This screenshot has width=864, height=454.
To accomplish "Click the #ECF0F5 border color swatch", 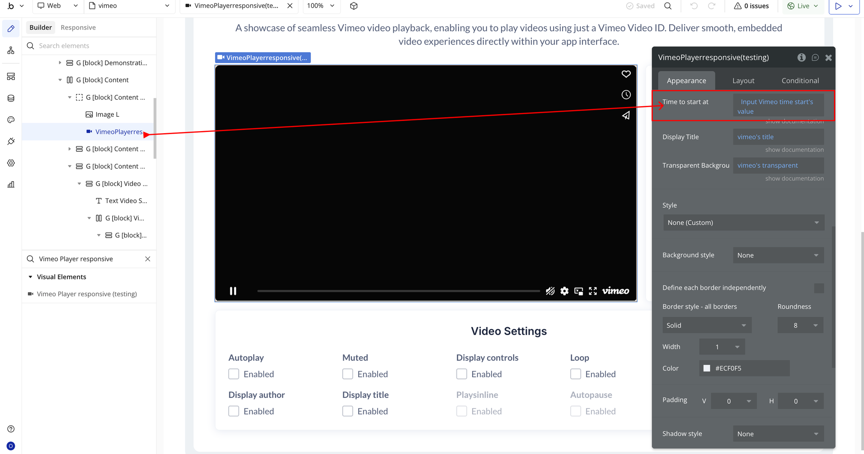I will (x=707, y=368).
